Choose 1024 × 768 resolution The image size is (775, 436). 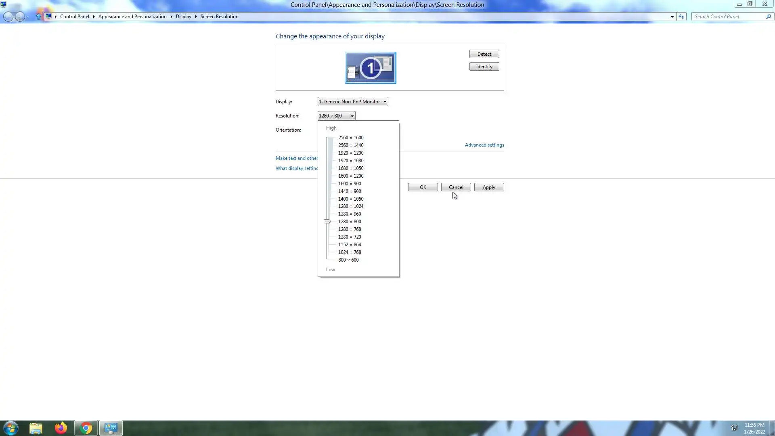[x=349, y=252]
